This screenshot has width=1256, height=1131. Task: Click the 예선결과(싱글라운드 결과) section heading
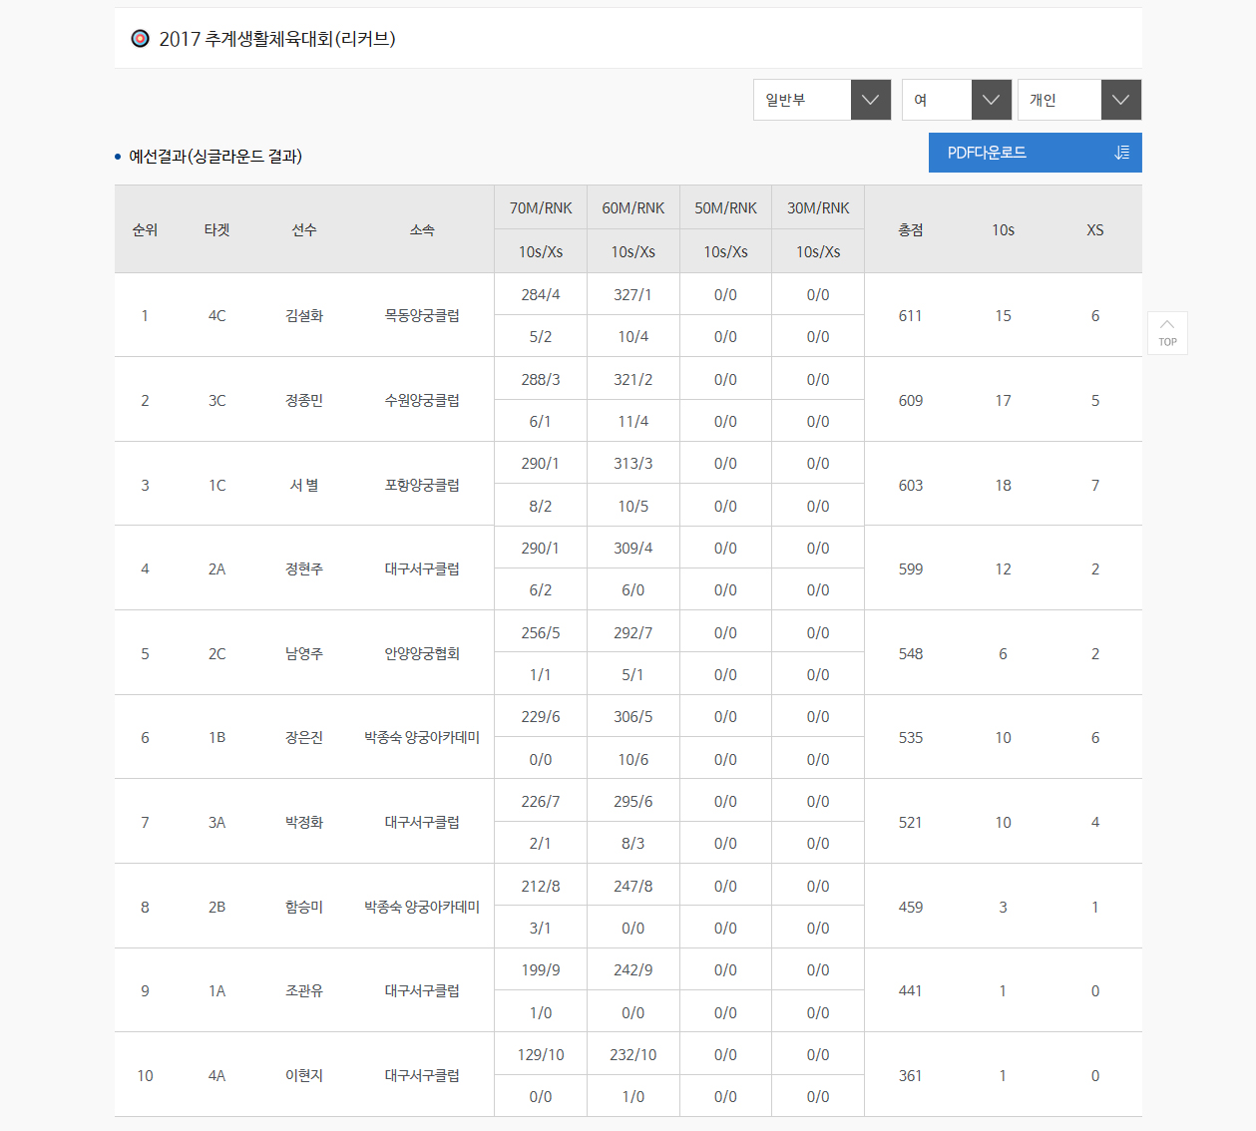tap(215, 157)
